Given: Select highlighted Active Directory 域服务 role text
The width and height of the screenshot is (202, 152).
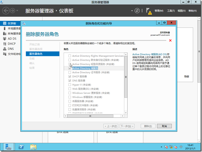Looking at the screenshot, I should [85, 68].
